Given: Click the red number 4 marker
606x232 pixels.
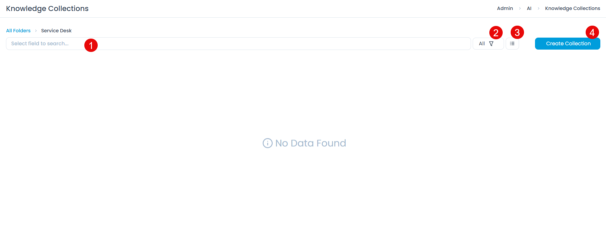Looking at the screenshot, I should pos(592,33).
